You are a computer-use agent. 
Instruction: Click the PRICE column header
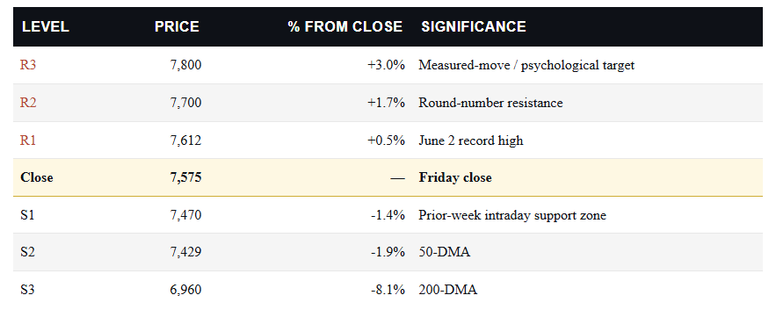(x=177, y=26)
